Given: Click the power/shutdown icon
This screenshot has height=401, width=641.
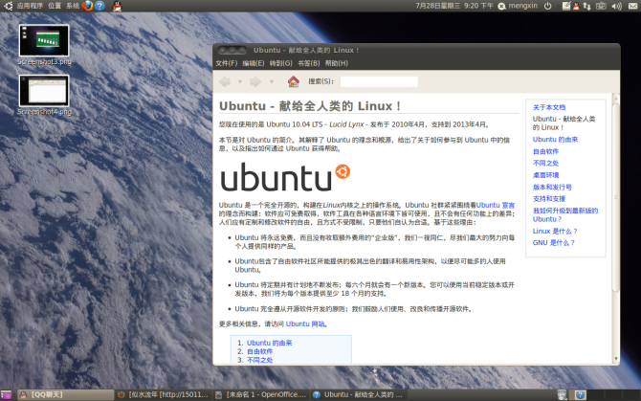Looking at the screenshot, I should (548, 6).
